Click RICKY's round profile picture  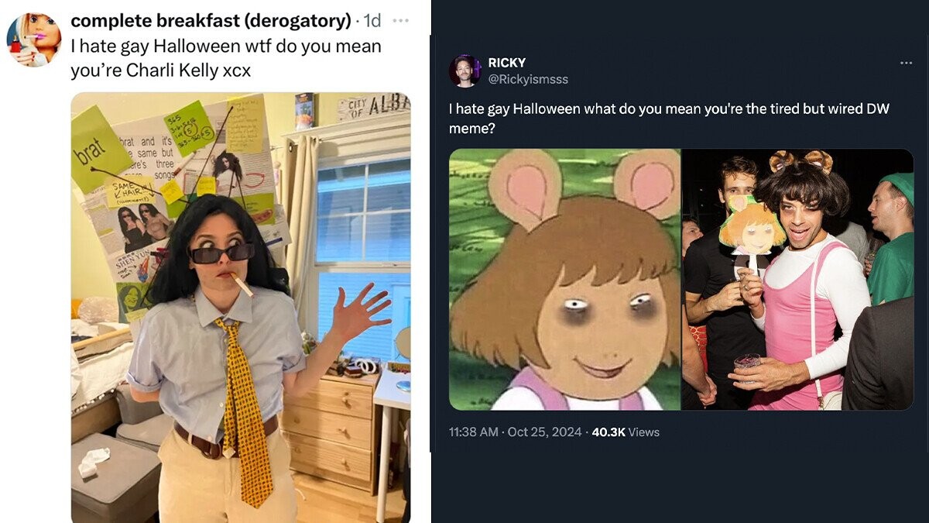tap(465, 71)
